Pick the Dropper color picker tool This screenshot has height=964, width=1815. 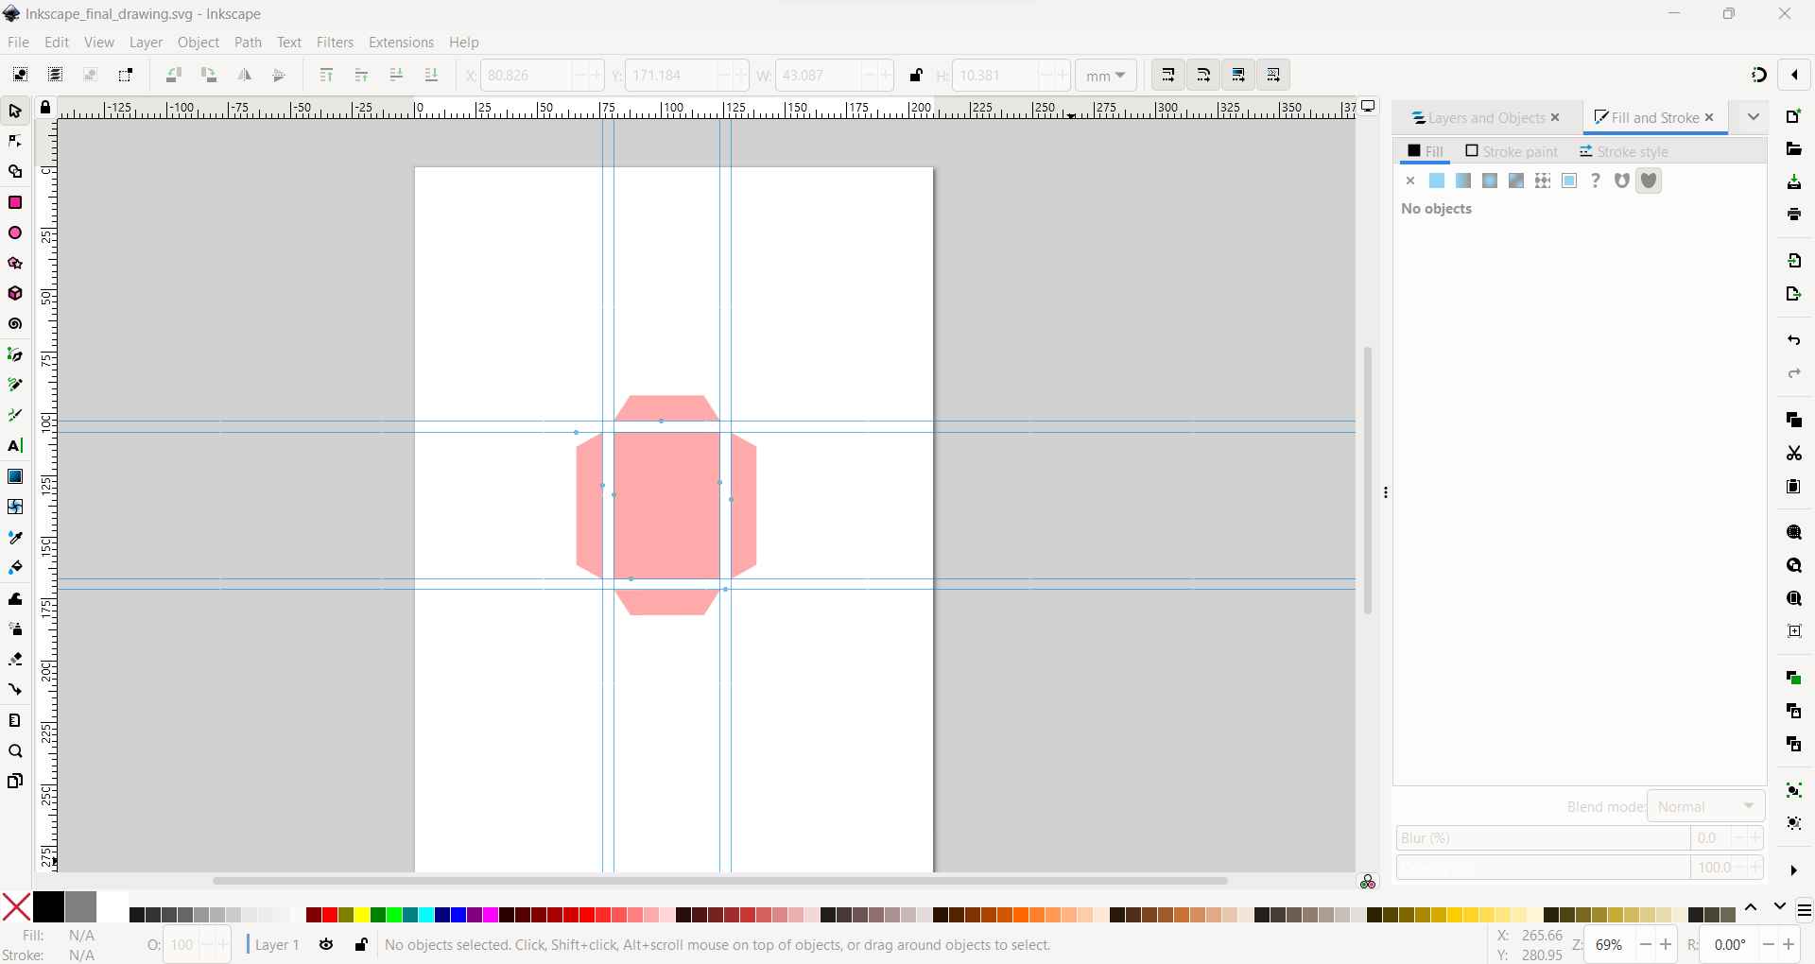(15, 537)
